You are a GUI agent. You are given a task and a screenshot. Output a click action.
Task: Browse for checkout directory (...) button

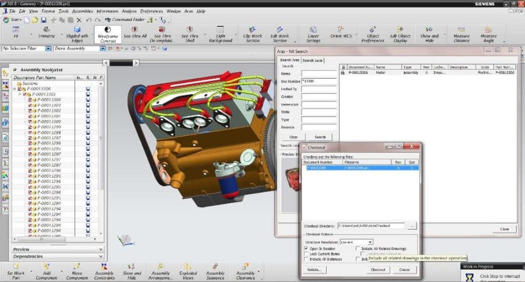[411, 226]
